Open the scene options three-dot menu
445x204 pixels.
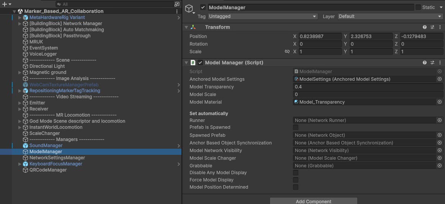point(177,11)
